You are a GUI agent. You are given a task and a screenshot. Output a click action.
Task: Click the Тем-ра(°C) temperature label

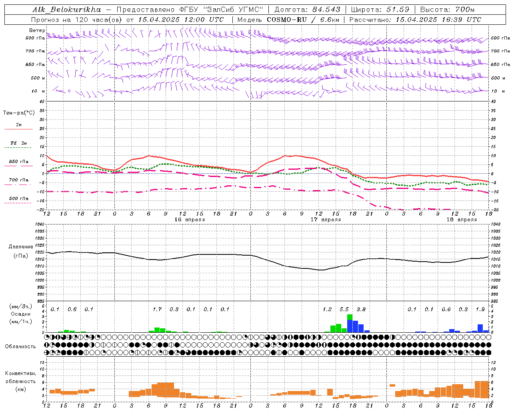[x=19, y=113]
